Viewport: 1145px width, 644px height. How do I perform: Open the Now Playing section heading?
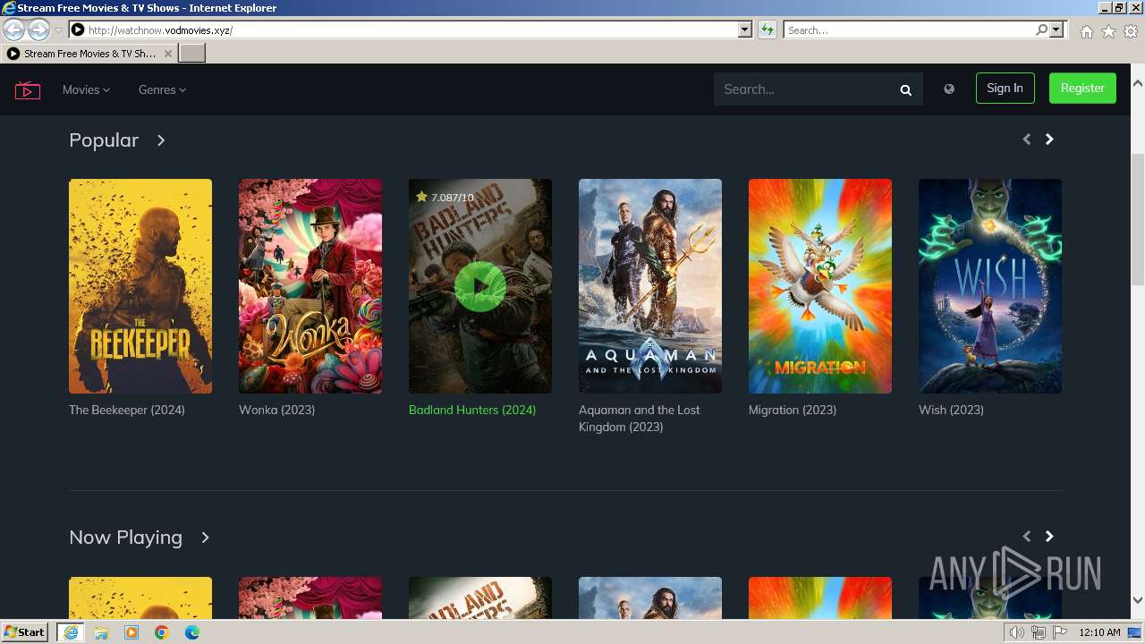125,538
